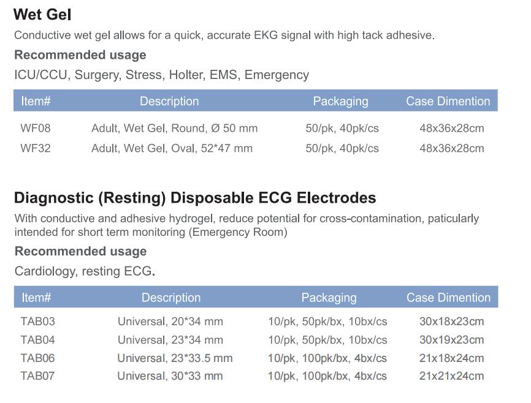This screenshot has height=403, width=531.
Task: Click the Cardiology, resting ECG text
Action: [85, 271]
